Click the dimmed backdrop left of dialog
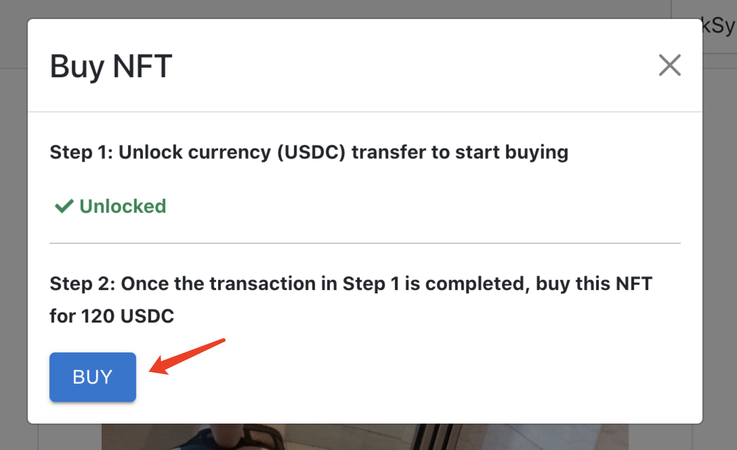737x450 pixels. click(13, 237)
